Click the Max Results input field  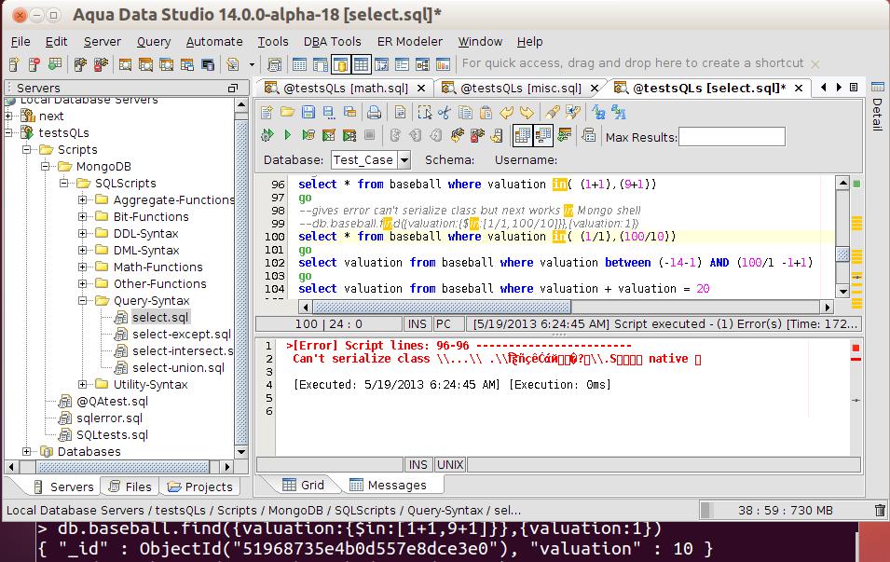tap(731, 137)
